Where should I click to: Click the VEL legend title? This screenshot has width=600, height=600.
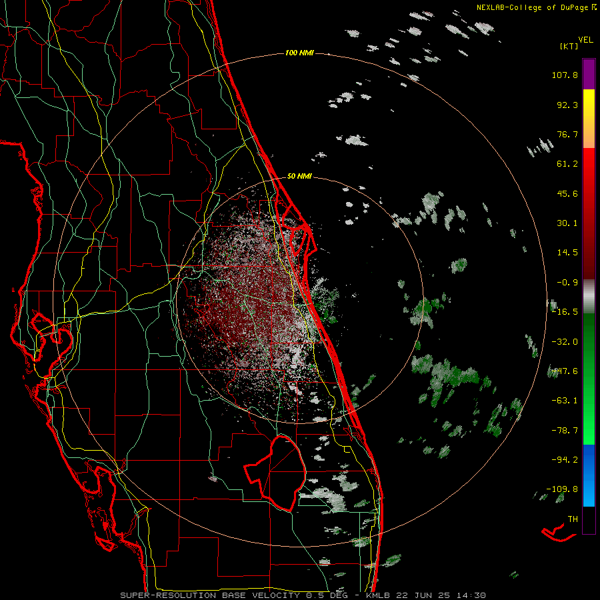click(585, 40)
